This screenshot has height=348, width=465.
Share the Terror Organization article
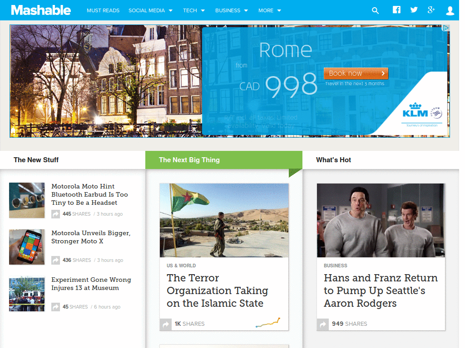click(166, 324)
